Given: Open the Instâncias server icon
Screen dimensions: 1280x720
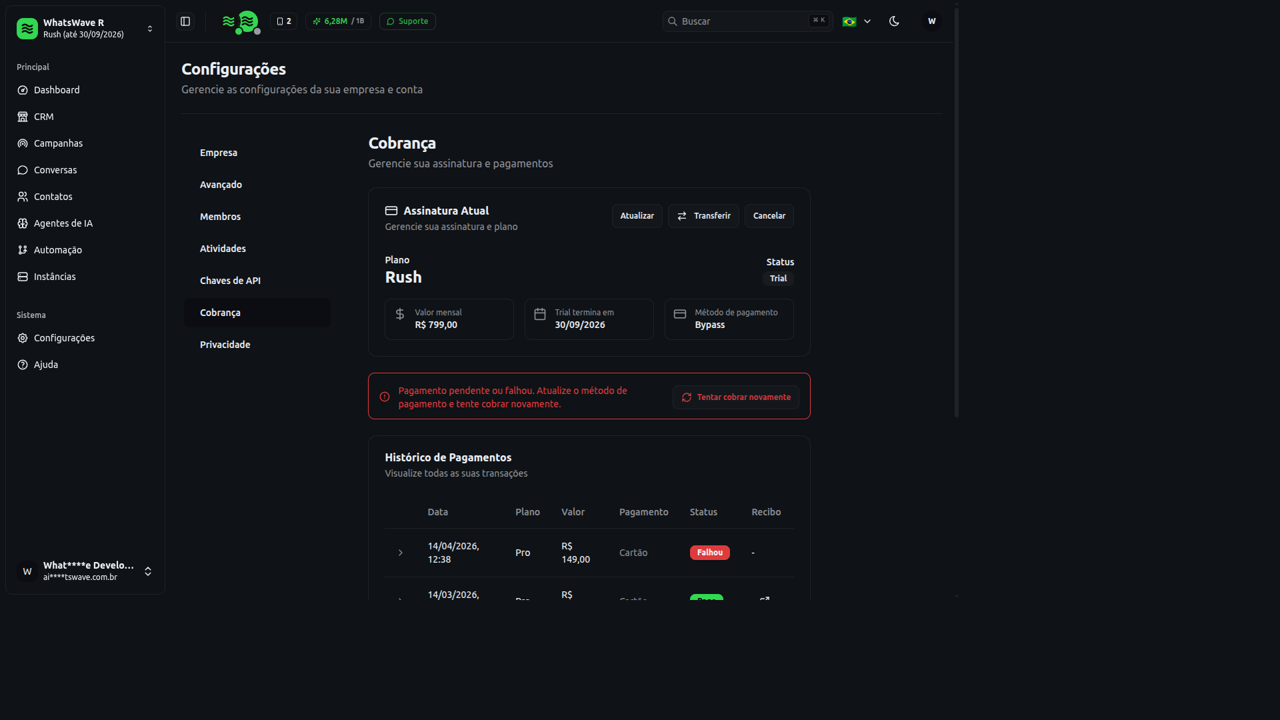Looking at the screenshot, I should click(x=23, y=277).
